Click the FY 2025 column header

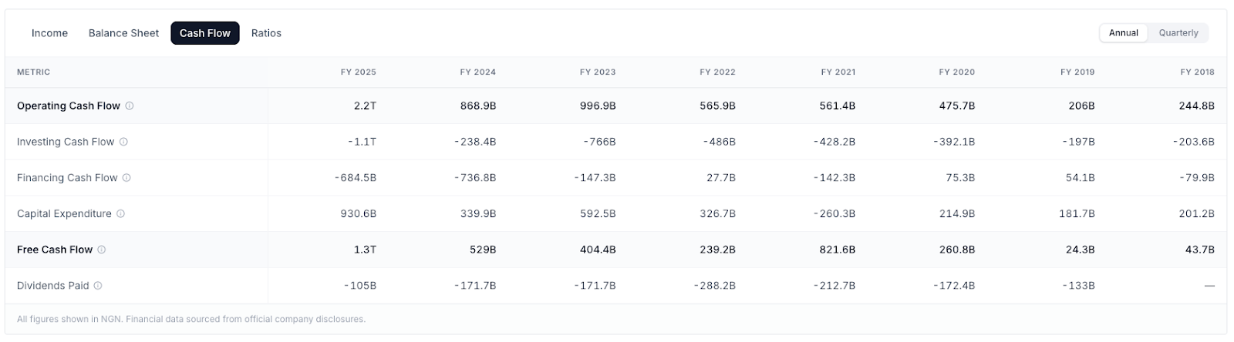click(359, 72)
